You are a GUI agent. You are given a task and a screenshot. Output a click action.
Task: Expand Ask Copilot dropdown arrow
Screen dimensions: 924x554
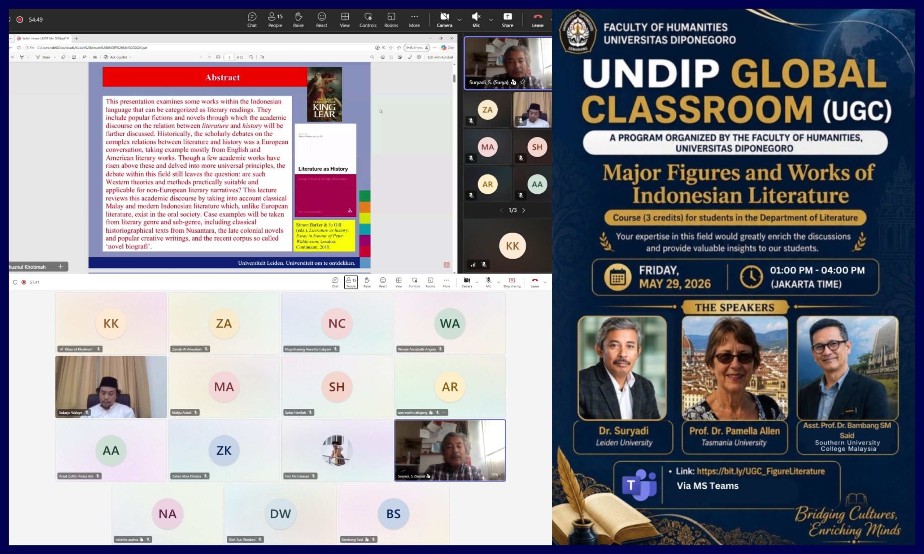click(130, 57)
